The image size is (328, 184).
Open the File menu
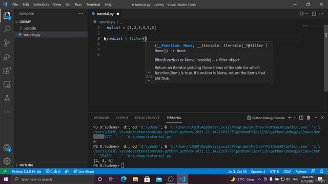(x=15, y=5)
